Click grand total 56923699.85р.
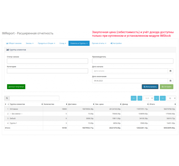 point(169,128)
